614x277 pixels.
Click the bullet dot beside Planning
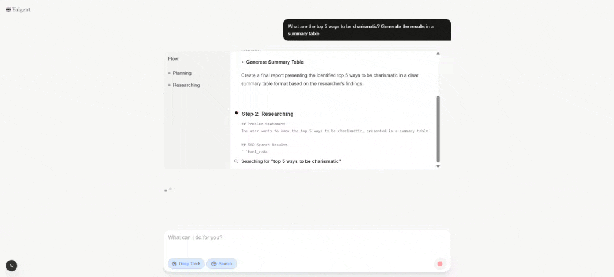tap(169, 73)
